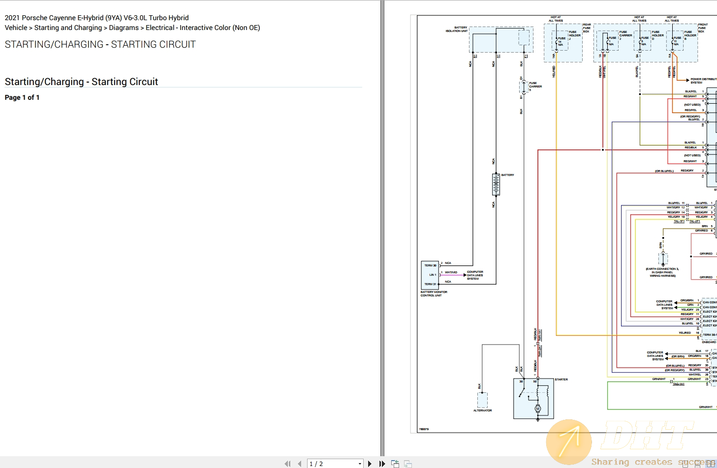This screenshot has width=717, height=468.
Task: Click the previous view navigation icon
Action: [395, 464]
